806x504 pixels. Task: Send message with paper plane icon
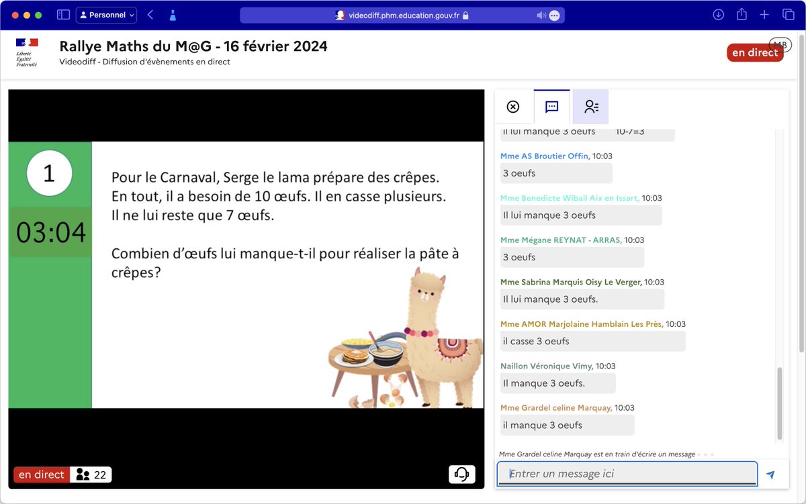(x=770, y=474)
